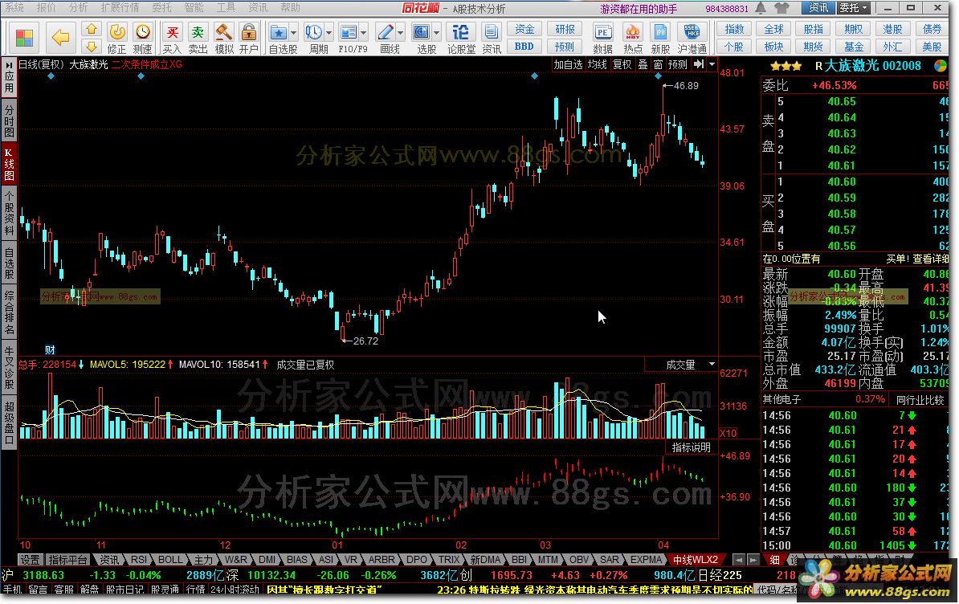Open the 扩展行情 menu
The height and width of the screenshot is (604, 959).
click(120, 7)
